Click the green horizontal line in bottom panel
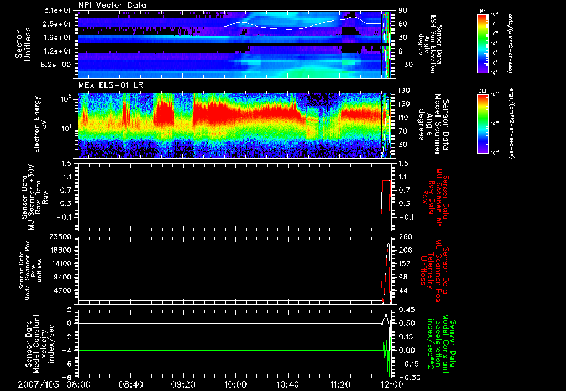 click(x=221, y=350)
